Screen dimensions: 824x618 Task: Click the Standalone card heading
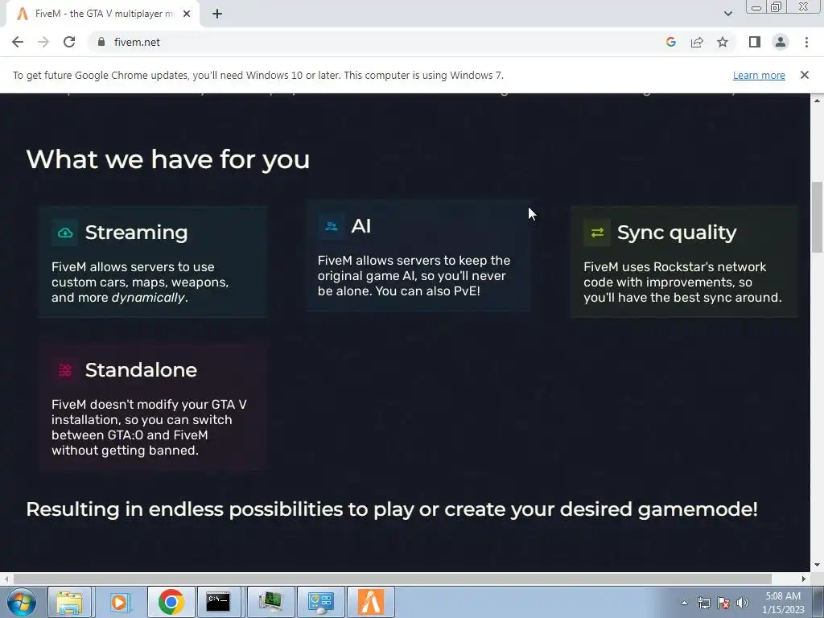click(141, 370)
